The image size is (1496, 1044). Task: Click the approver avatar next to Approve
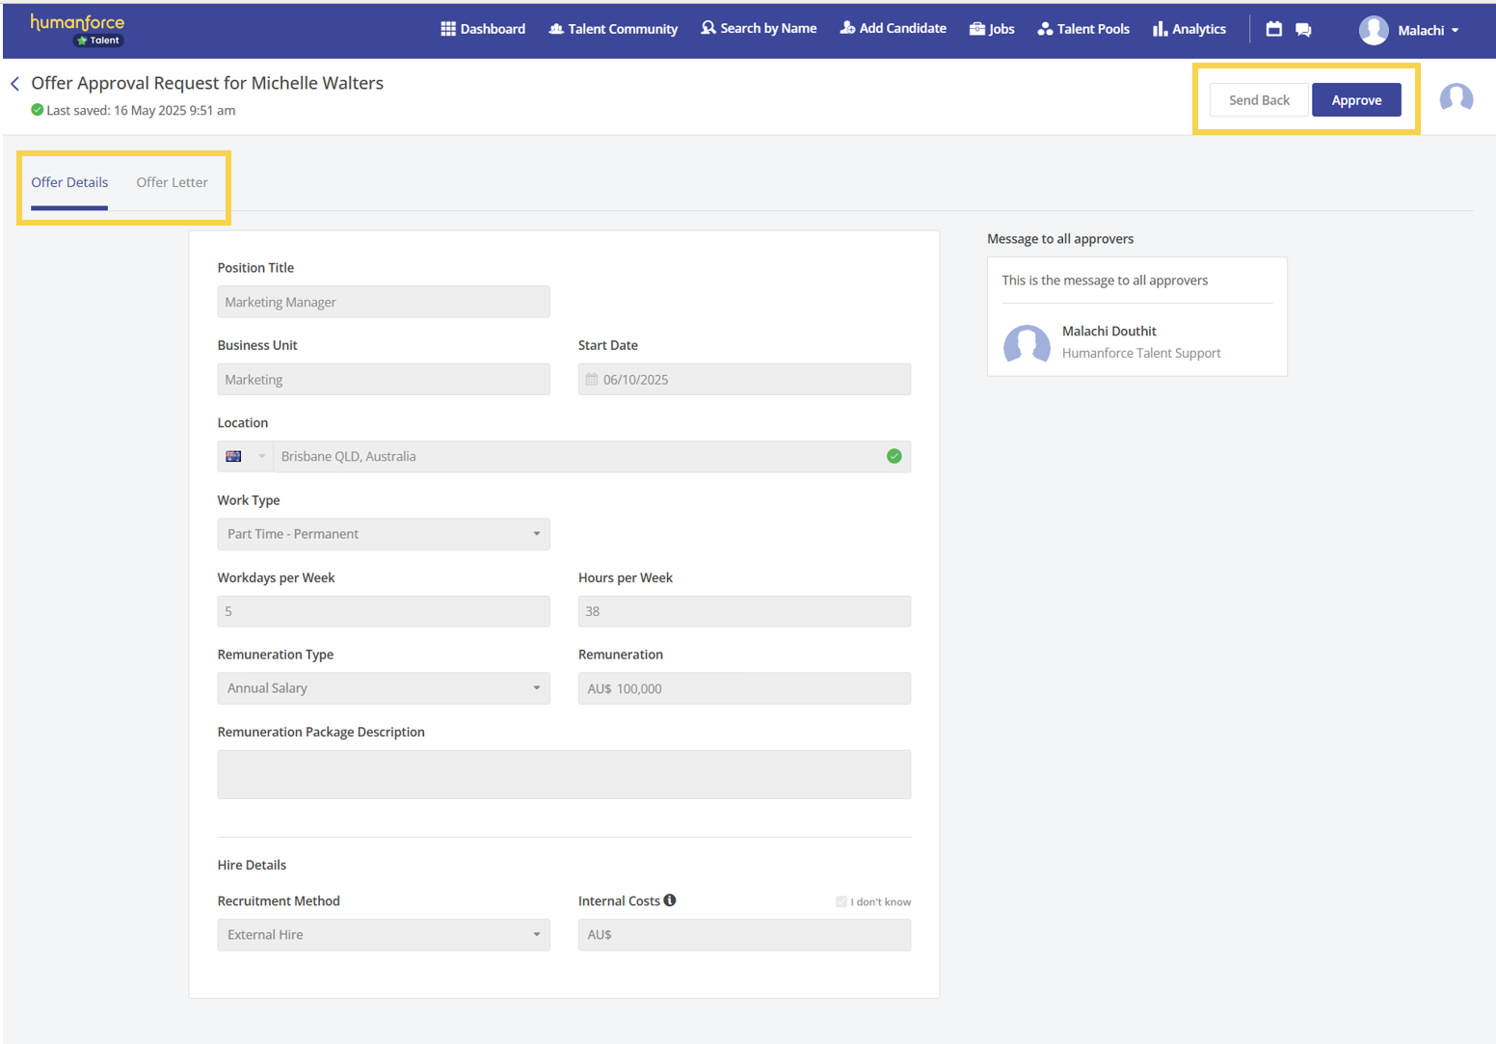pos(1456,98)
